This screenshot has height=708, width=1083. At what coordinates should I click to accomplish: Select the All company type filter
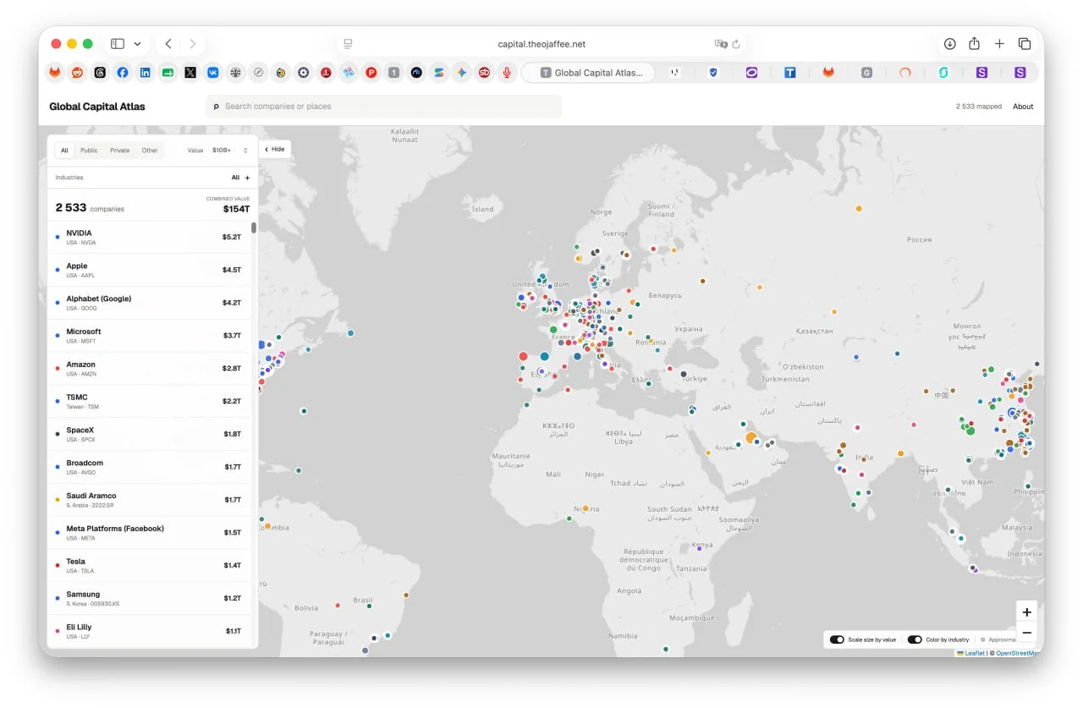[64, 151]
